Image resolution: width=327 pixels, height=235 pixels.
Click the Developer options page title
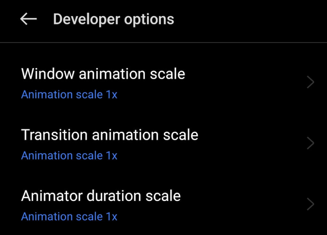113,19
